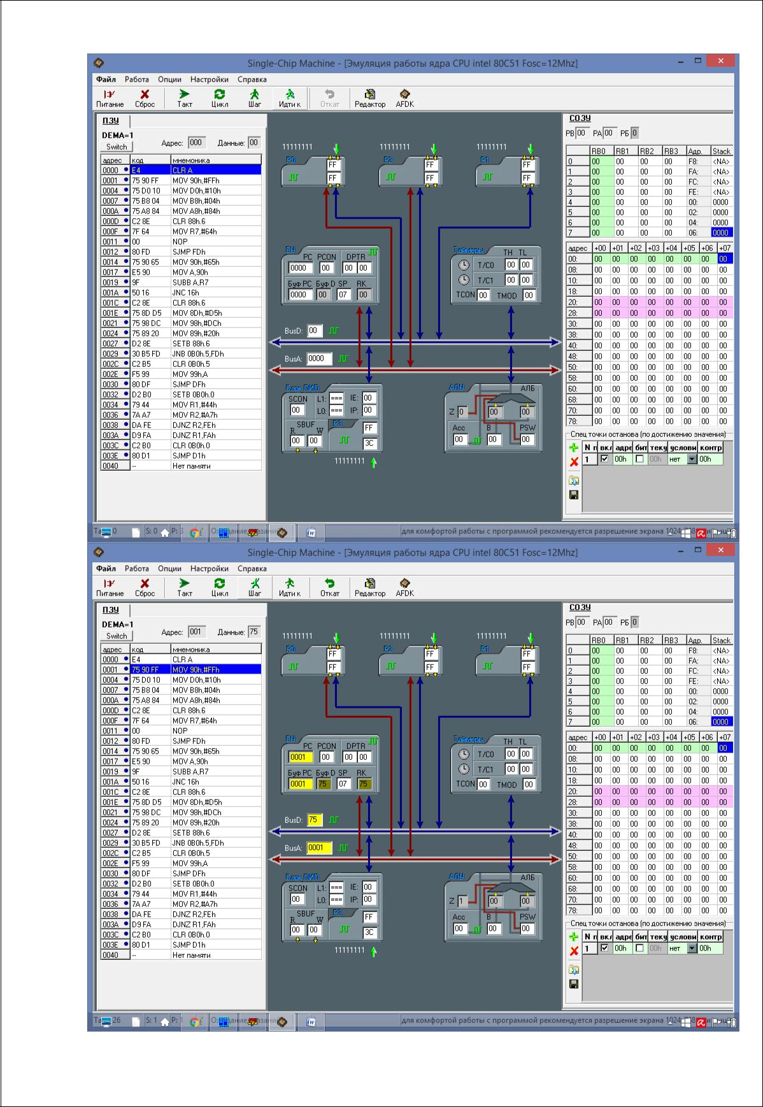Add breakpoint with green plus, upper window
This screenshot has height=1107, width=763.
tap(574, 448)
